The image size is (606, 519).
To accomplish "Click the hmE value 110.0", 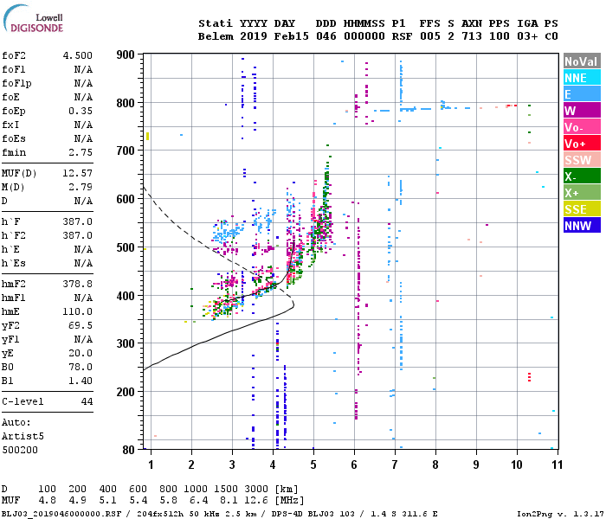I will pyautogui.click(x=78, y=311).
